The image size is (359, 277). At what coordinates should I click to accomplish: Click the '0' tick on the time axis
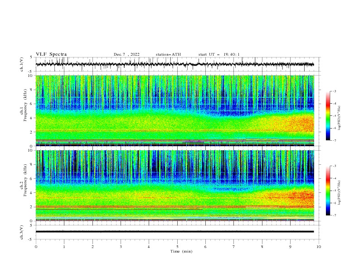click(x=36, y=247)
